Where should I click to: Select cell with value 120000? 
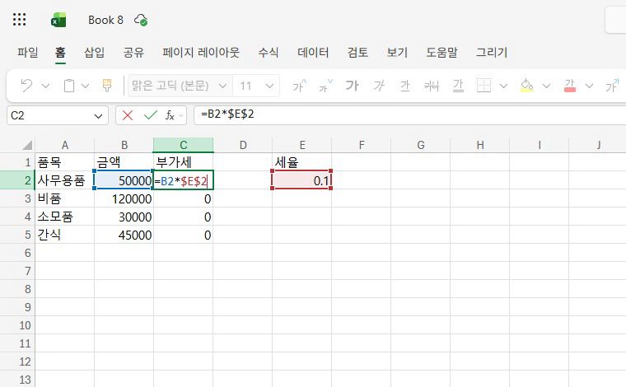click(124, 198)
